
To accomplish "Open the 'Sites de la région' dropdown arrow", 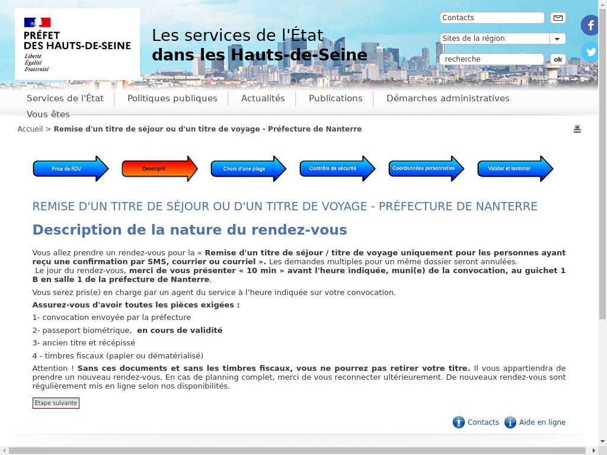I will (x=557, y=39).
